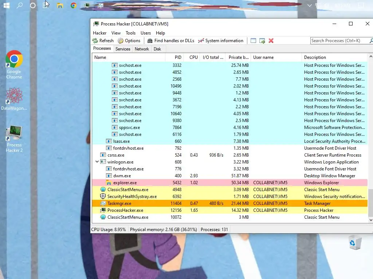Sort by the I/O total column header

point(213,57)
